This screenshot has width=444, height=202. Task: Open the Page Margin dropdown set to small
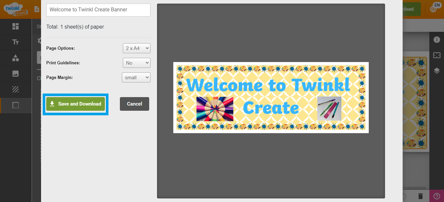pyautogui.click(x=136, y=77)
